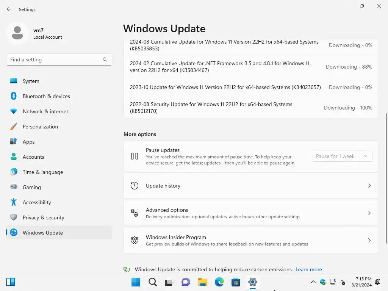Viewport: 388px width, 291px height.
Task: Click the System monitor icon in the sidebar
Action: pyautogui.click(x=14, y=81)
